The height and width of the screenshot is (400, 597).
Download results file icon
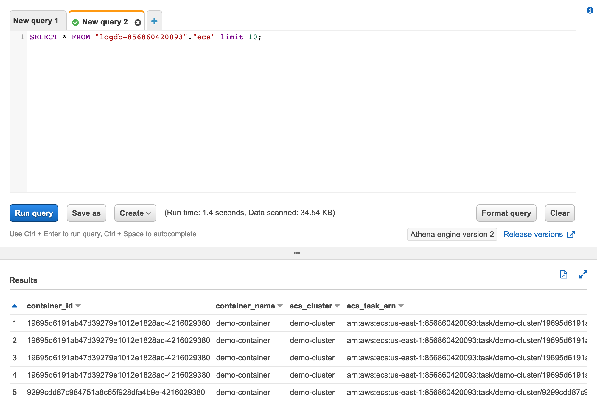[563, 274]
